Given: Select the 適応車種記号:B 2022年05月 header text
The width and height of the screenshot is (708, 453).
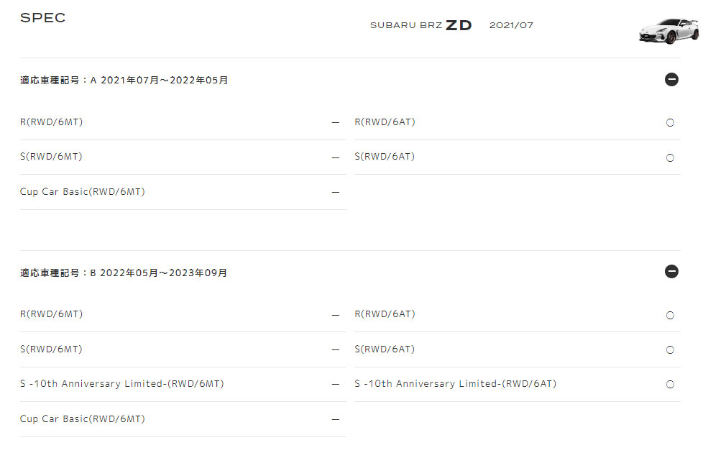Looking at the screenshot, I should [x=124, y=273].
